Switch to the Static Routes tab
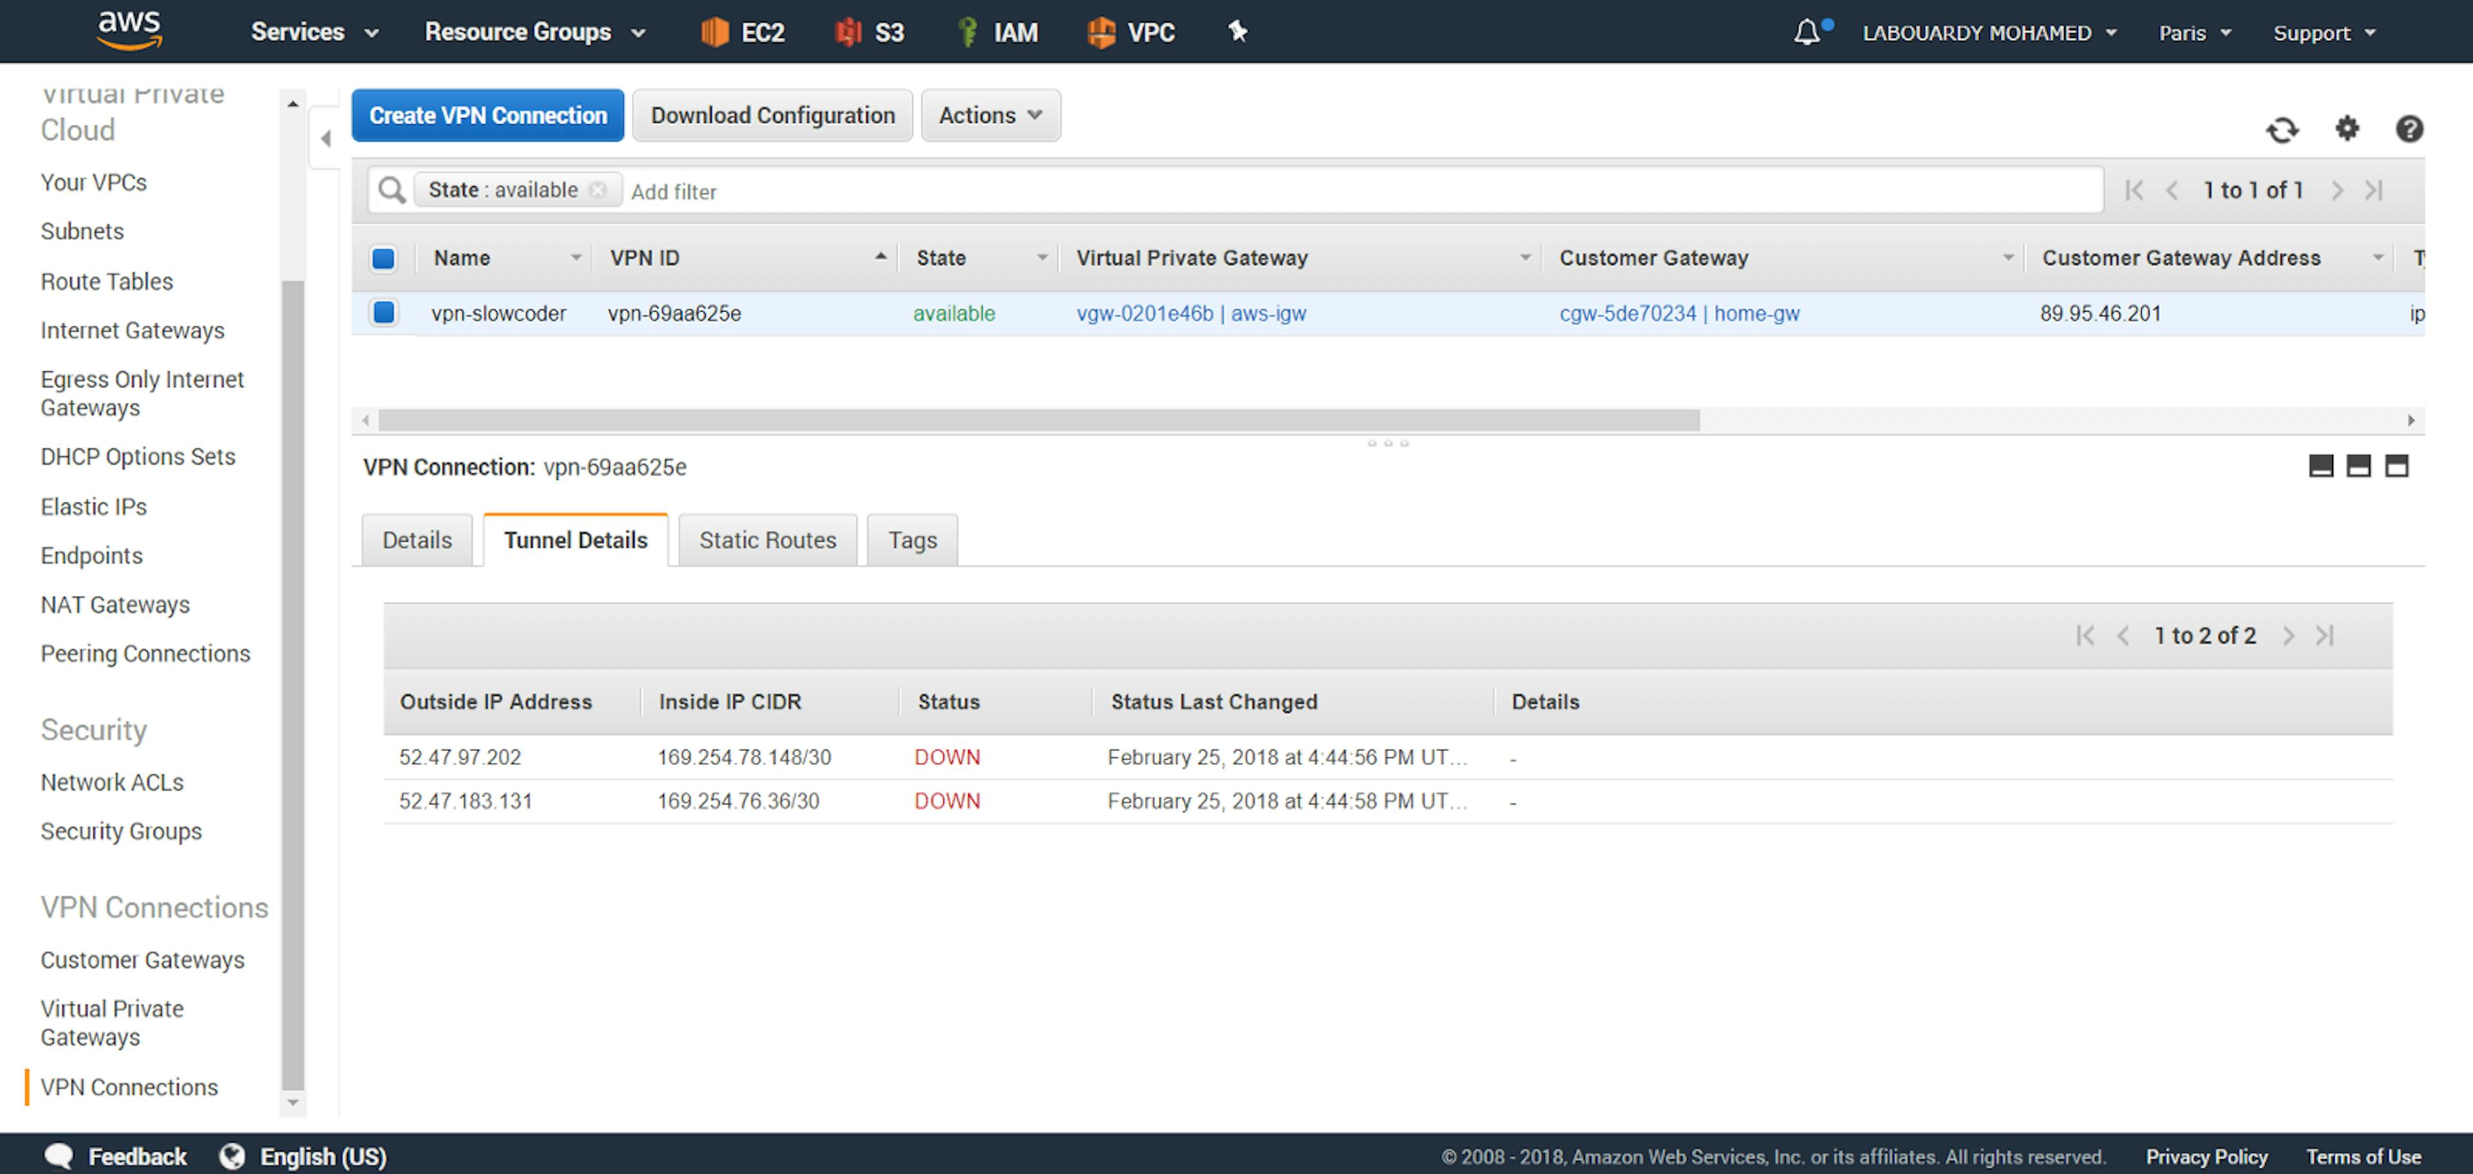The width and height of the screenshot is (2473, 1174). click(x=767, y=540)
